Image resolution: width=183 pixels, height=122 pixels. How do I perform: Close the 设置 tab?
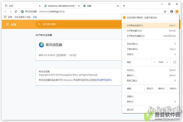118,6
